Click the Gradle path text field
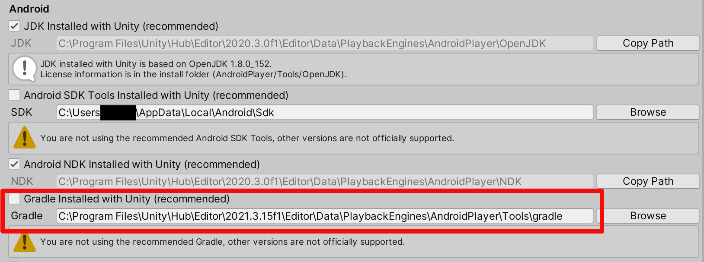Viewport: 704px width, 262px height. point(324,215)
